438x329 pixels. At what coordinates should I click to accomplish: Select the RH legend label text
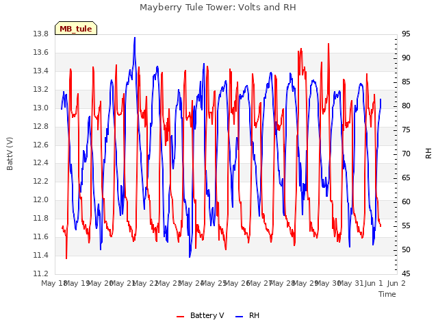coord(254,315)
